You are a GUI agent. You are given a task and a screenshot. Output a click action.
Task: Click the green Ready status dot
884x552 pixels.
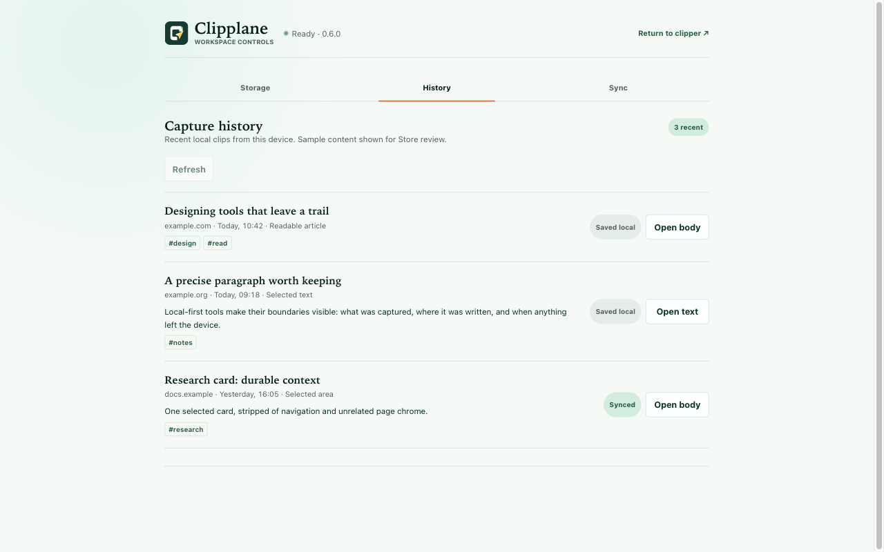pos(286,33)
